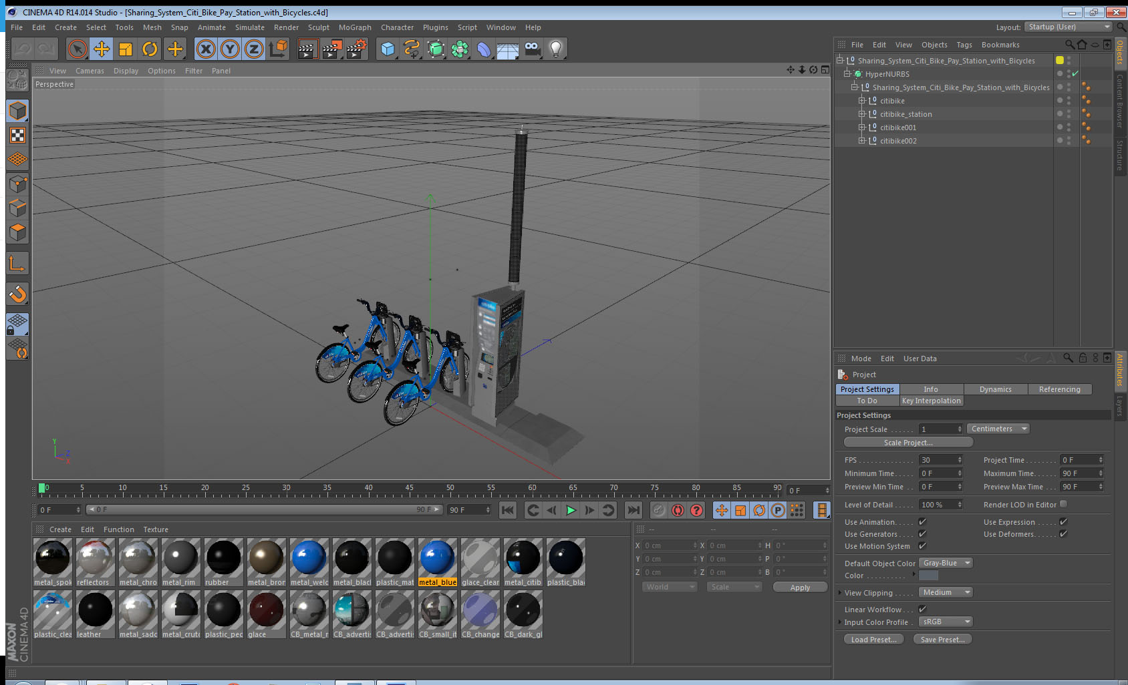The width and height of the screenshot is (1128, 685).
Task: Switch to Texture mode checkerboard icon
Action: 17,136
